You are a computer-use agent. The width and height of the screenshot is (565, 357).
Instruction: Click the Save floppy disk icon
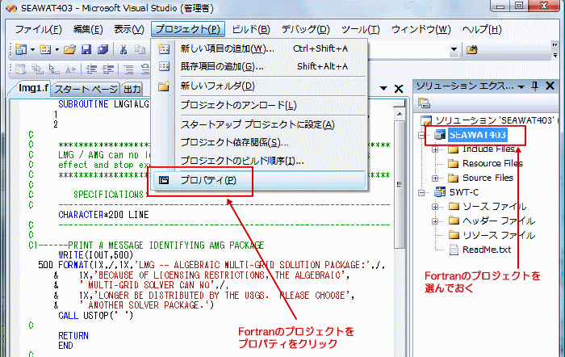tap(86, 49)
